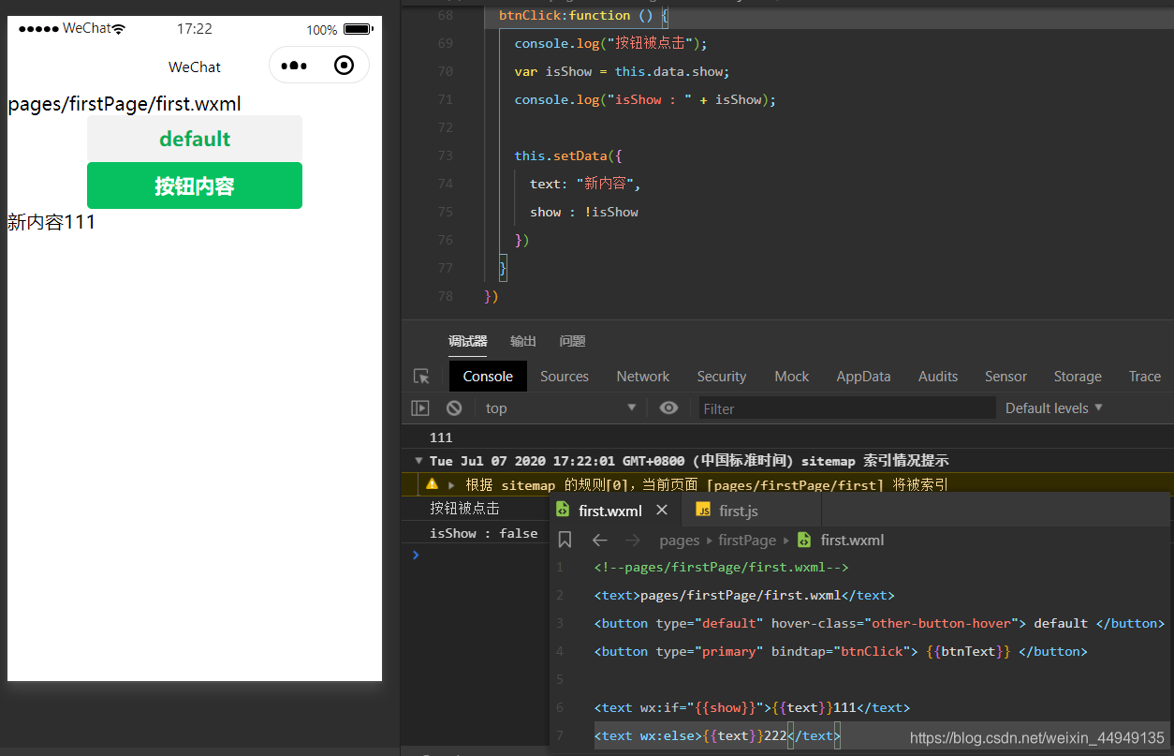The image size is (1174, 756).
Task: Click the back arrow navigation icon
Action: point(600,540)
